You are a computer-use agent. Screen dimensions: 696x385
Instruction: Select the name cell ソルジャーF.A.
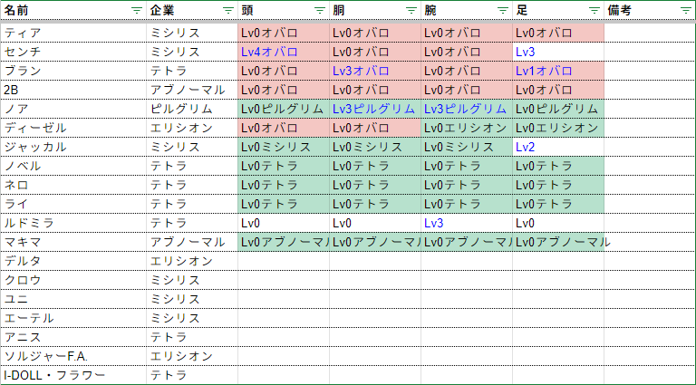pos(73,357)
